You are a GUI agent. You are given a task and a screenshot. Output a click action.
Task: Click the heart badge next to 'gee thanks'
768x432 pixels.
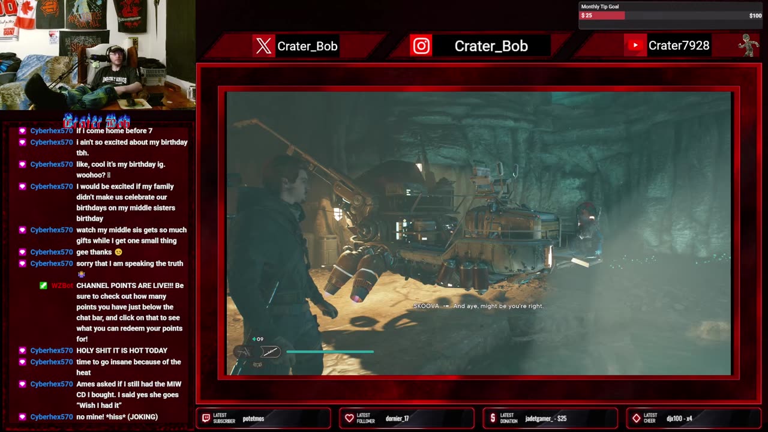coord(23,252)
